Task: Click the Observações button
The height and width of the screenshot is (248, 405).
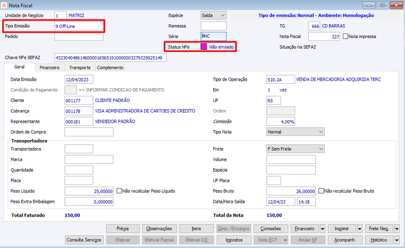Action: (x=159, y=229)
